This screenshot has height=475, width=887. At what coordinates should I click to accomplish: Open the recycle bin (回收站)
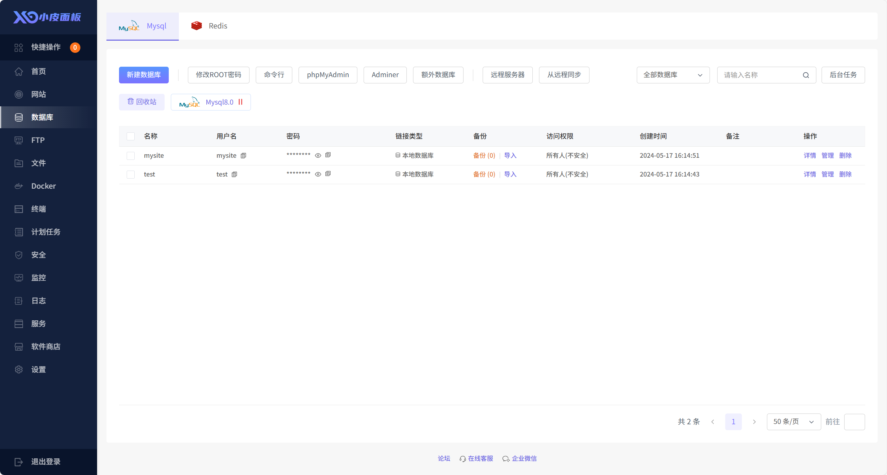[x=142, y=102]
